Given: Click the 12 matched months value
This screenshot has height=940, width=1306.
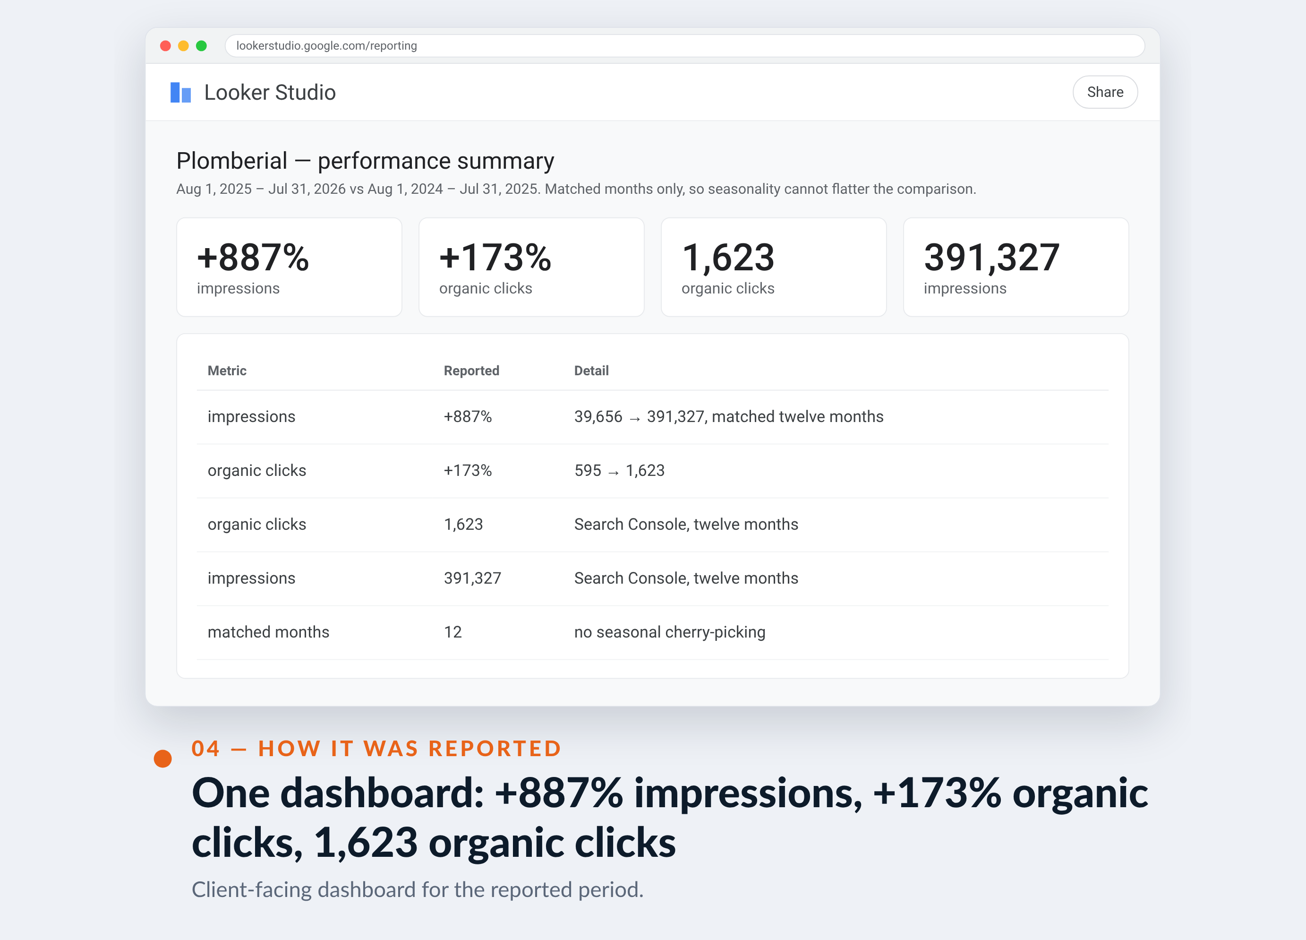Looking at the screenshot, I should tap(452, 632).
